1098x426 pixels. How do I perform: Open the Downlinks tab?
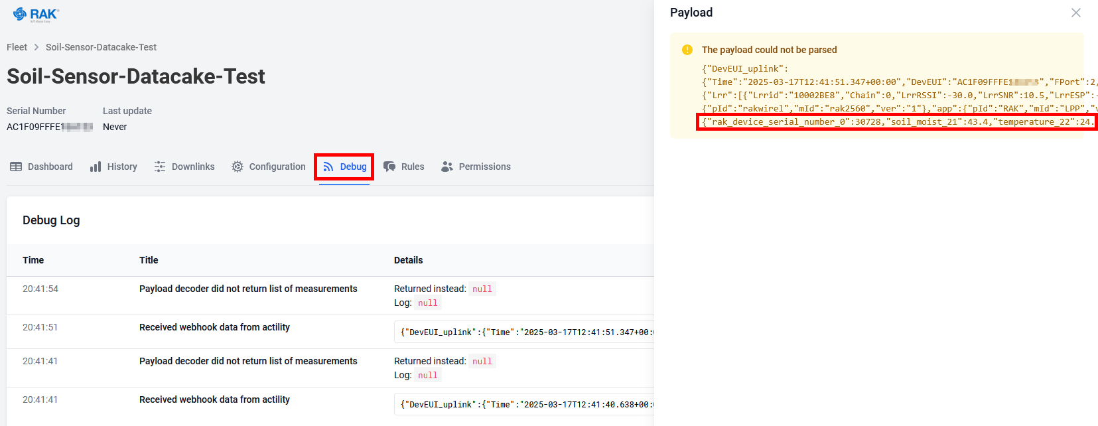coord(184,167)
